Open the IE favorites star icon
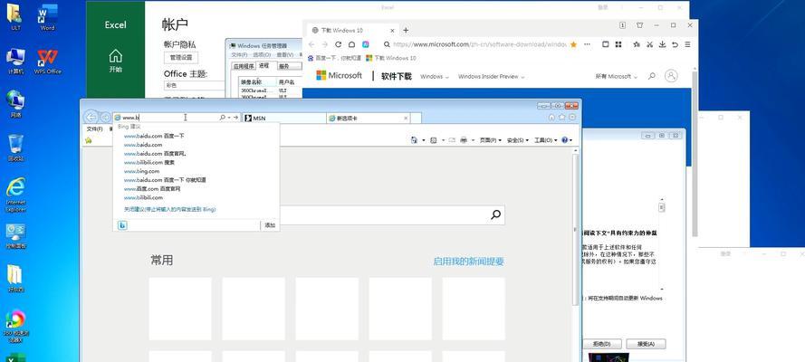The image size is (805, 362). [x=561, y=118]
